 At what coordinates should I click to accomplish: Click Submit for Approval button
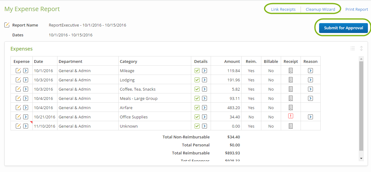[344, 28]
